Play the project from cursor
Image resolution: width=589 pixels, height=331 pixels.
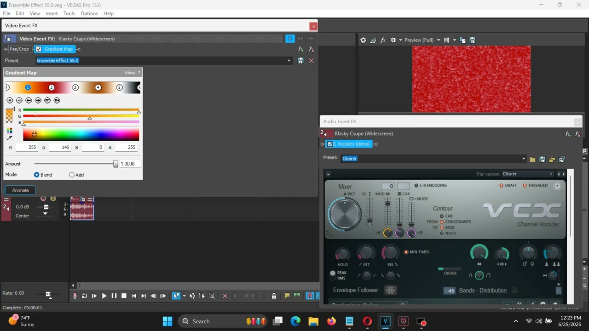coord(104,296)
